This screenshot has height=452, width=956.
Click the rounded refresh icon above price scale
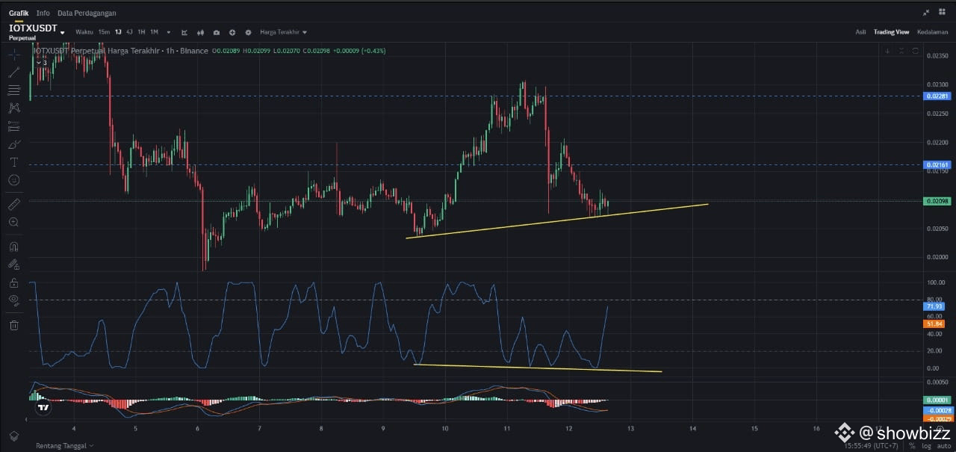916,51
